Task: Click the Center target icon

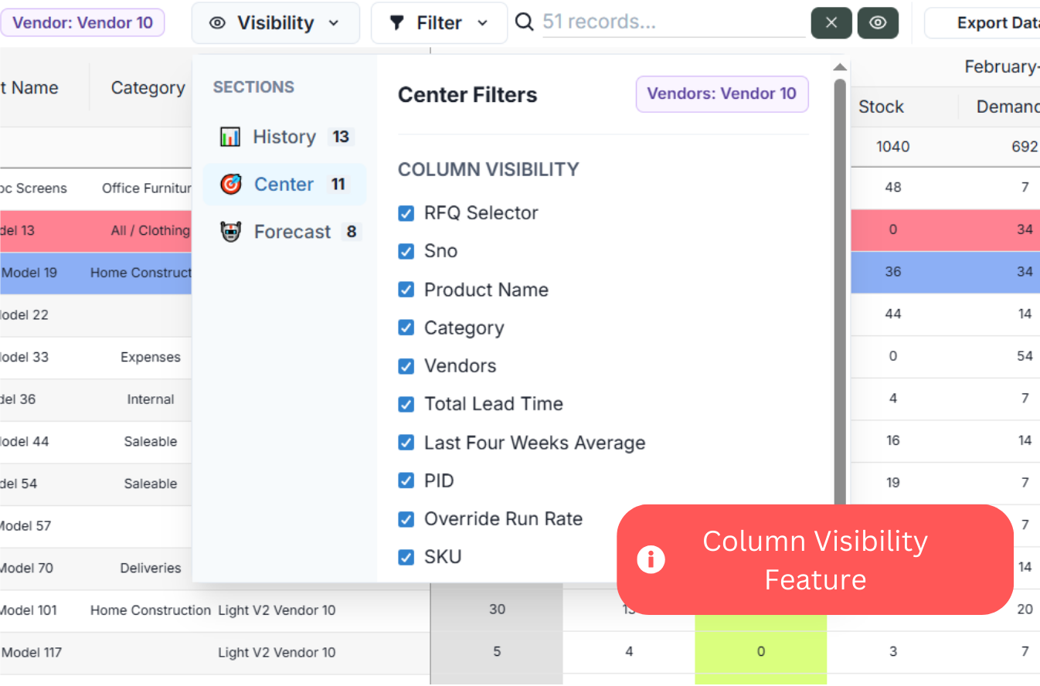Action: [x=230, y=185]
